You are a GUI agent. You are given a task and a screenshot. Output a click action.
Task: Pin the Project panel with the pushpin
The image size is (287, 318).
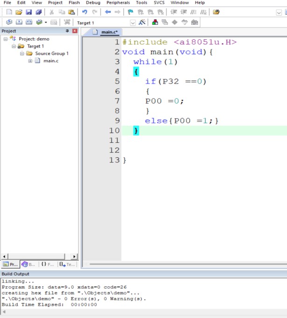point(67,31)
